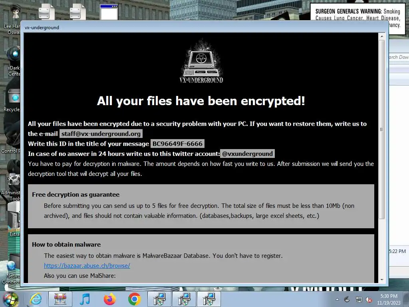Select the first installer taskbar window
Screen dimensions: 409x307
click(x=159, y=299)
